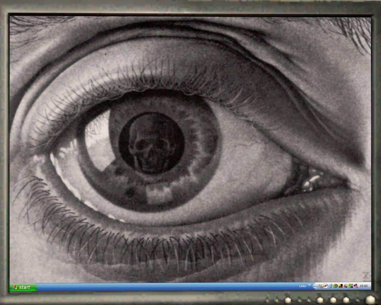The width and height of the screenshot is (381, 305).
Task: Open the Messenger icon with two people
Action: [x=320, y=286]
